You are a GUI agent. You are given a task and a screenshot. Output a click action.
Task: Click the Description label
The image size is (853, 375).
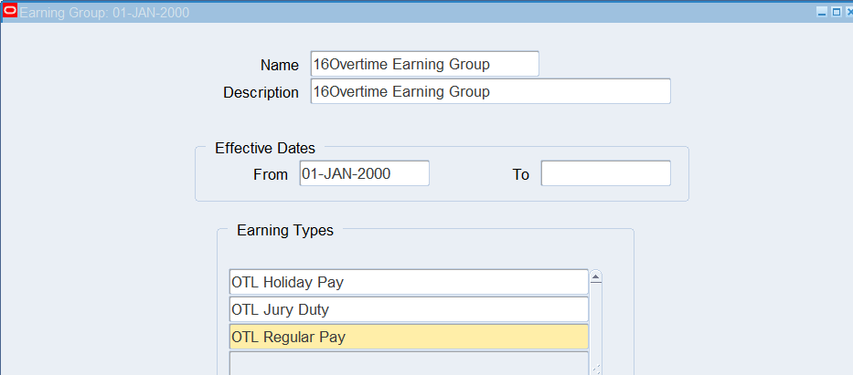[261, 92]
